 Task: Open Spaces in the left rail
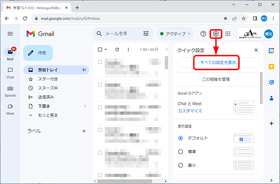coord(10,92)
